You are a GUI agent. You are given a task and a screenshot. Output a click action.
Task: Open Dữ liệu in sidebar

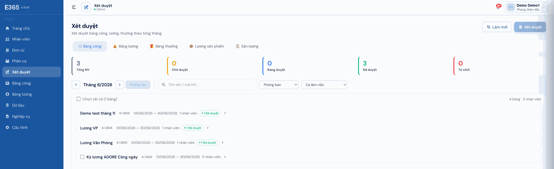[x=32, y=105]
